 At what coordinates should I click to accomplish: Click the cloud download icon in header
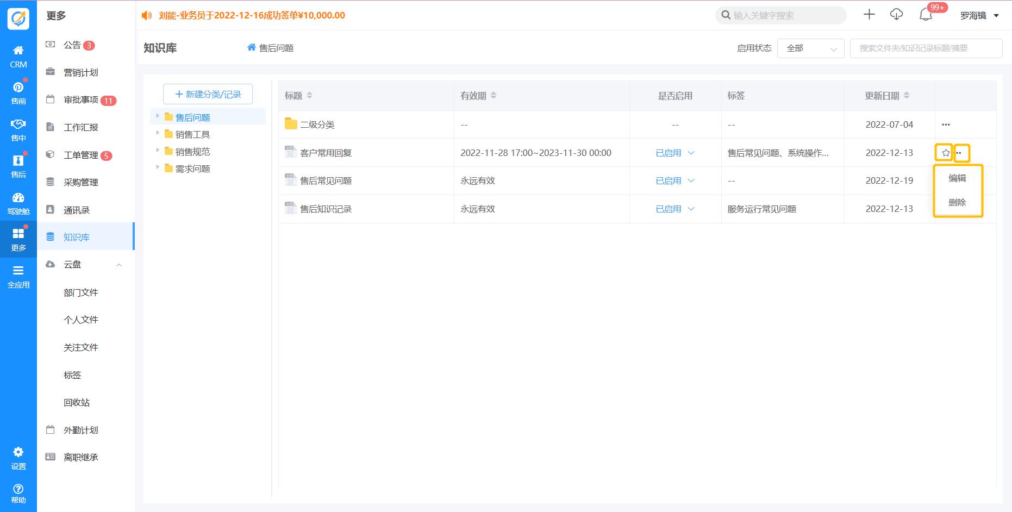[896, 15]
